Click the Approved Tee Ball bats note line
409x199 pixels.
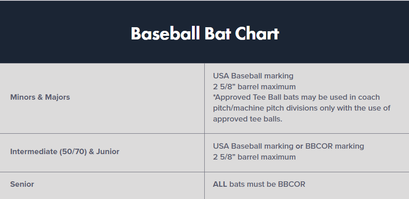point(296,97)
